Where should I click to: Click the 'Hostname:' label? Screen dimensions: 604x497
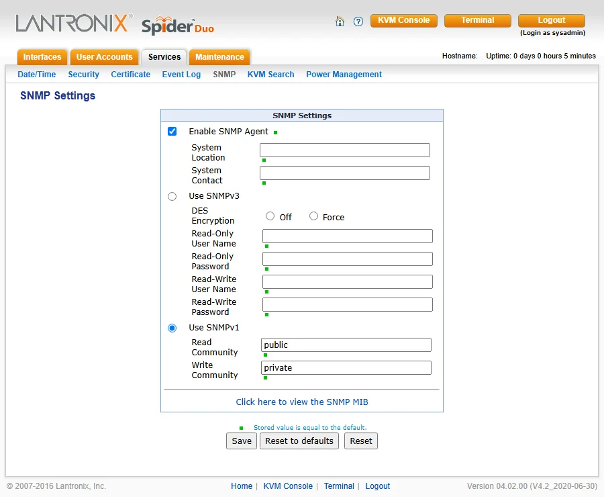coord(460,56)
